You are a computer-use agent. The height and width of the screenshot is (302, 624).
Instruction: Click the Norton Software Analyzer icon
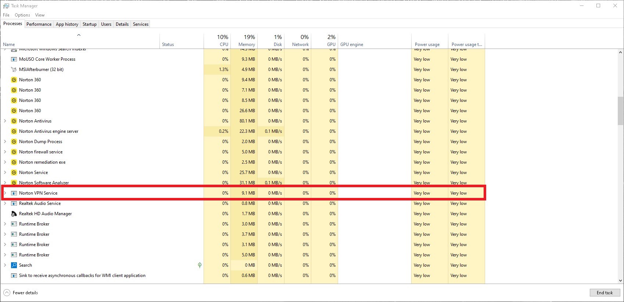click(x=14, y=183)
